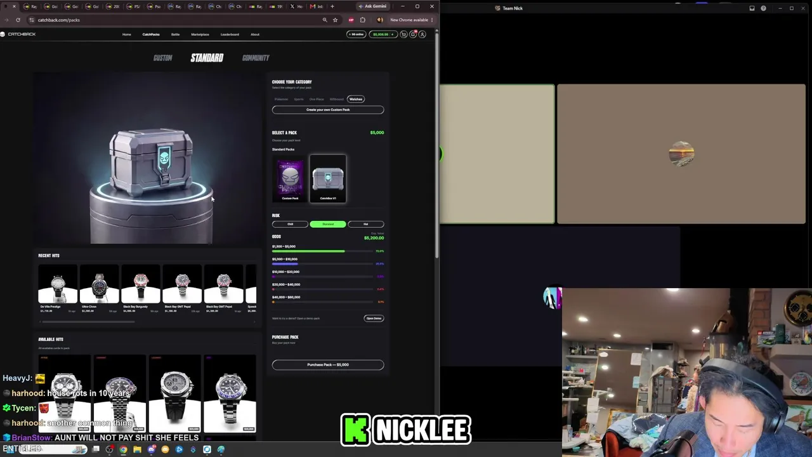Switch to the Community packs tab

[256, 58]
